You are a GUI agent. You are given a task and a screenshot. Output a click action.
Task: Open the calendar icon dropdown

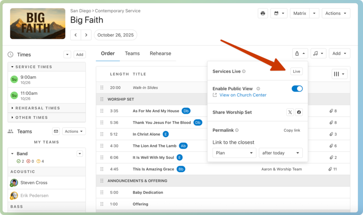279,14
